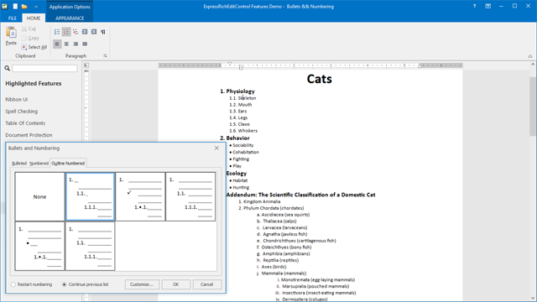Switch to the APPEARANCE ribbon tab
Image resolution: width=537 pixels, height=302 pixels.
tap(70, 18)
